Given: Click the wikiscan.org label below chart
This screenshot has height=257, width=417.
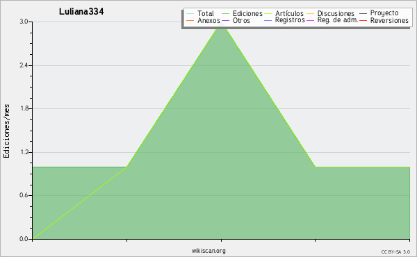Looking at the screenshot, I should click(x=208, y=251).
